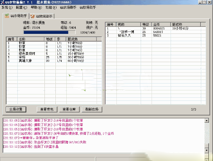Select the crop row with level 25
The height and width of the screenshot is (161, 213).
54,57
